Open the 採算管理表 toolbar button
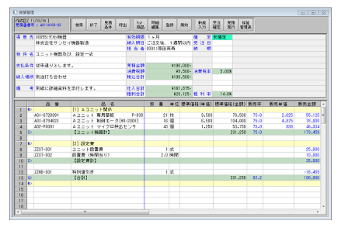 click(247, 24)
